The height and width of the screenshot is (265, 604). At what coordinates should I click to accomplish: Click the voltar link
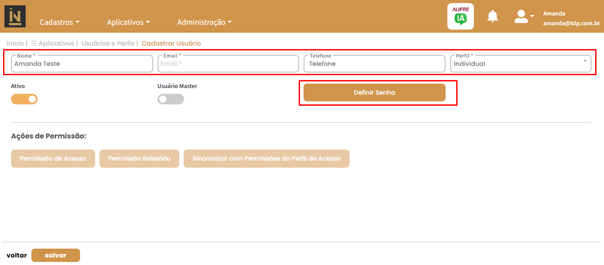pyautogui.click(x=16, y=255)
